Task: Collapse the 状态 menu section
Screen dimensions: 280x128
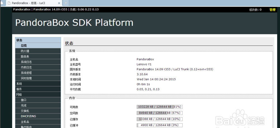Action: (38, 40)
